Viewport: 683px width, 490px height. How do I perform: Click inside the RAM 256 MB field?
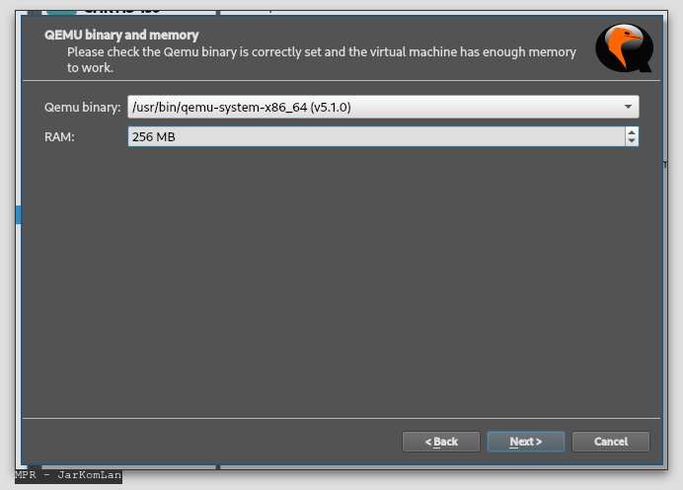pos(375,137)
